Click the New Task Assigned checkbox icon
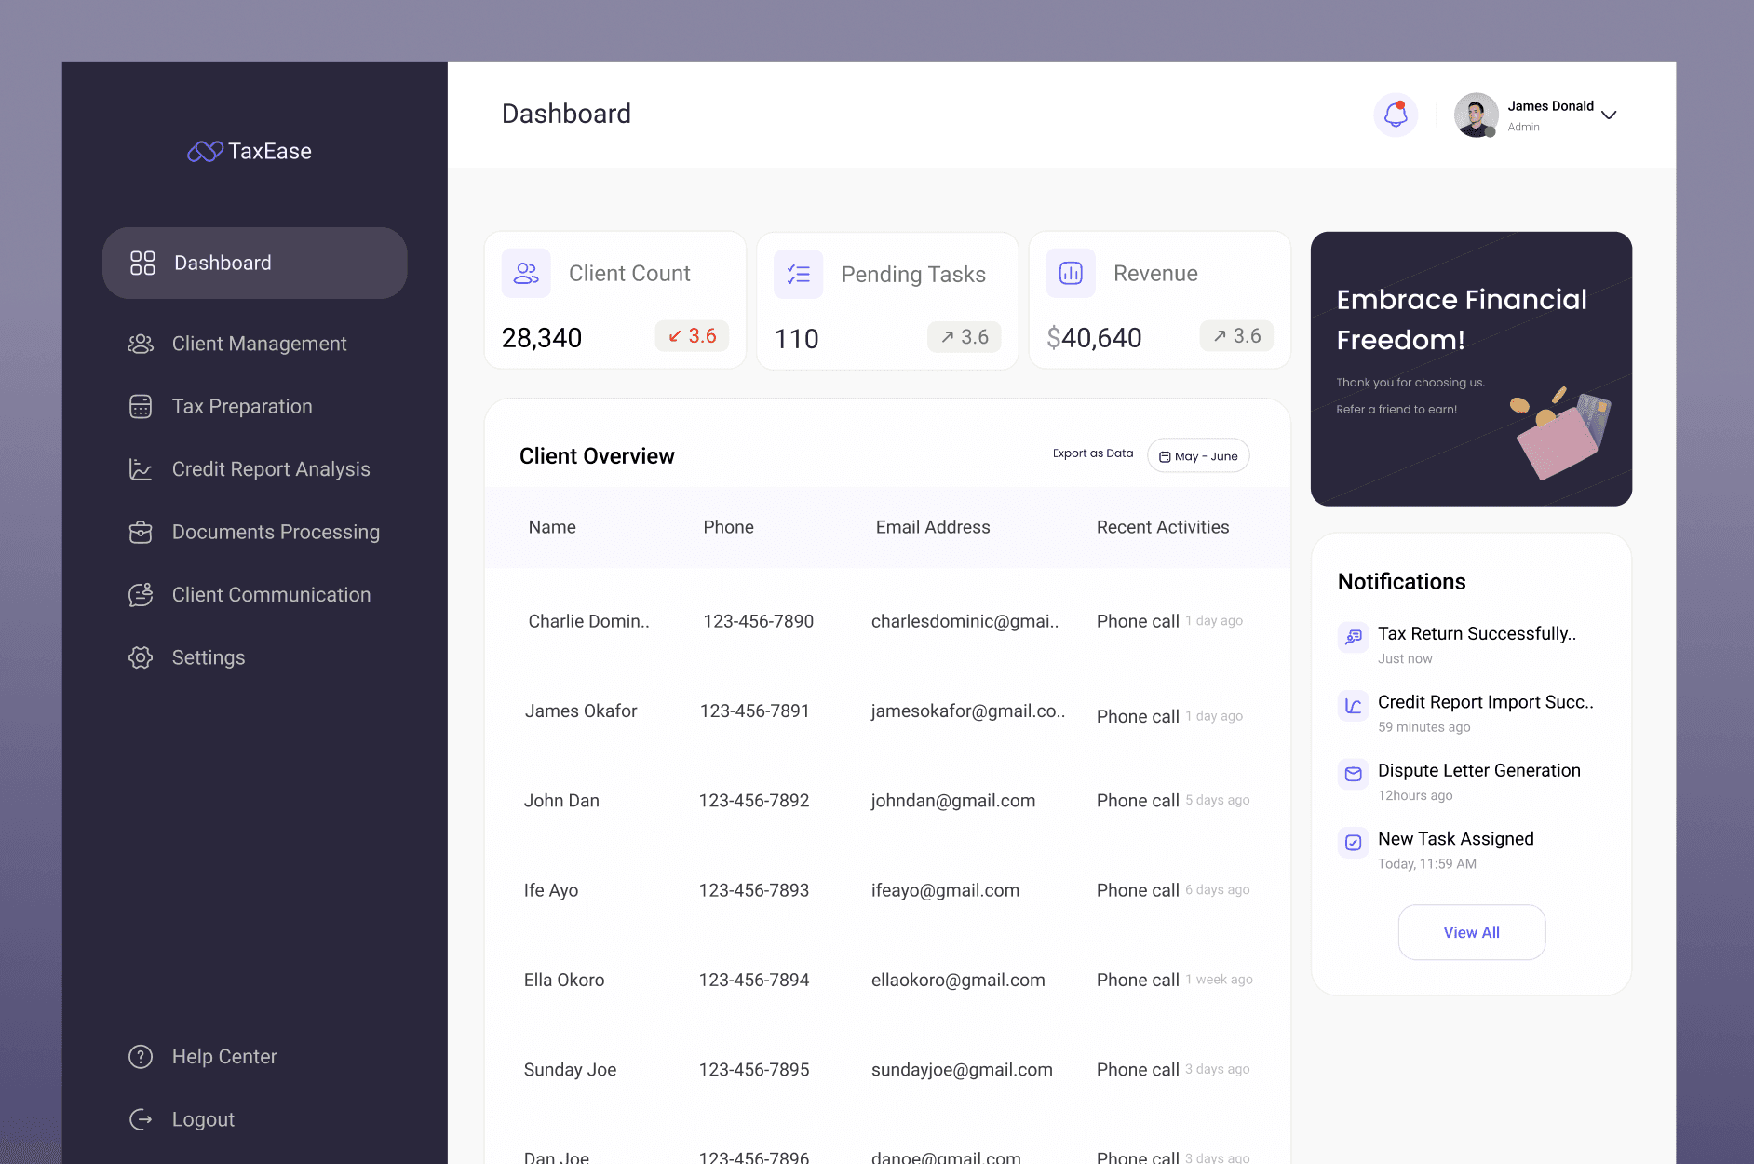The height and width of the screenshot is (1164, 1754). (x=1354, y=843)
